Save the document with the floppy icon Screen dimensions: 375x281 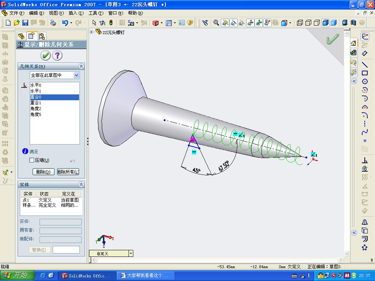pyautogui.click(x=25, y=23)
